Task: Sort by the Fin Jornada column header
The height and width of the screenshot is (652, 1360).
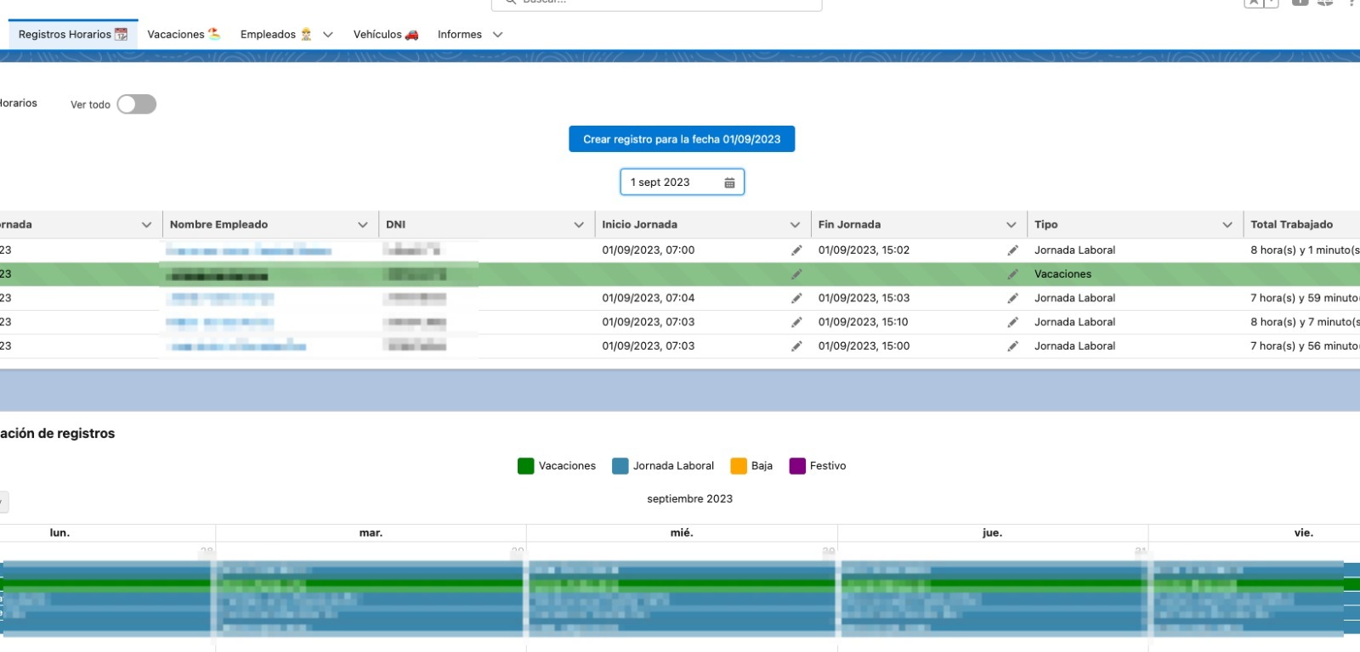Action: (849, 225)
